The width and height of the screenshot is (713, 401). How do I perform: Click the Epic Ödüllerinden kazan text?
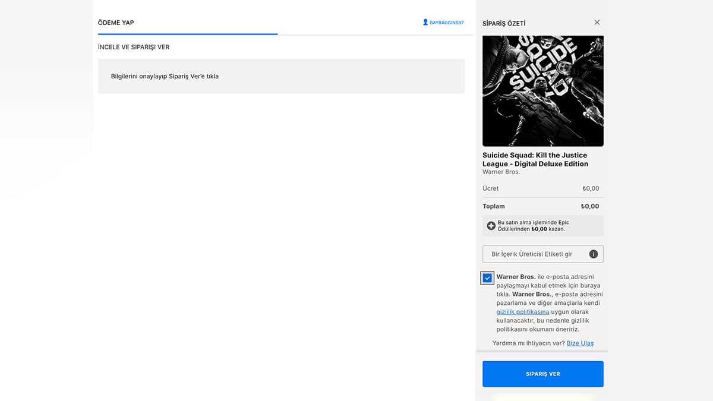coord(534,226)
